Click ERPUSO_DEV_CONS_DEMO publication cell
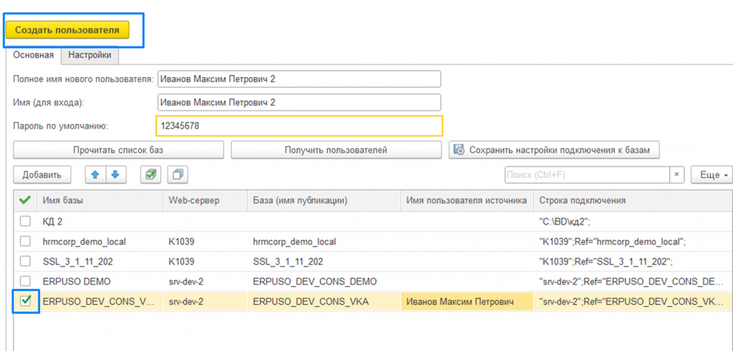The width and height of the screenshot is (733, 351). click(324, 282)
